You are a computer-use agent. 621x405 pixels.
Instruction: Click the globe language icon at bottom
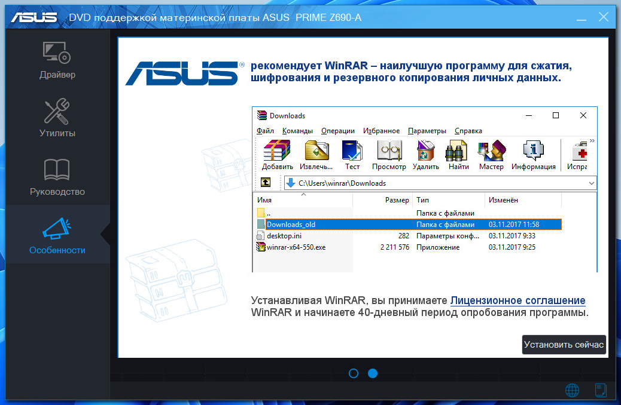(572, 391)
